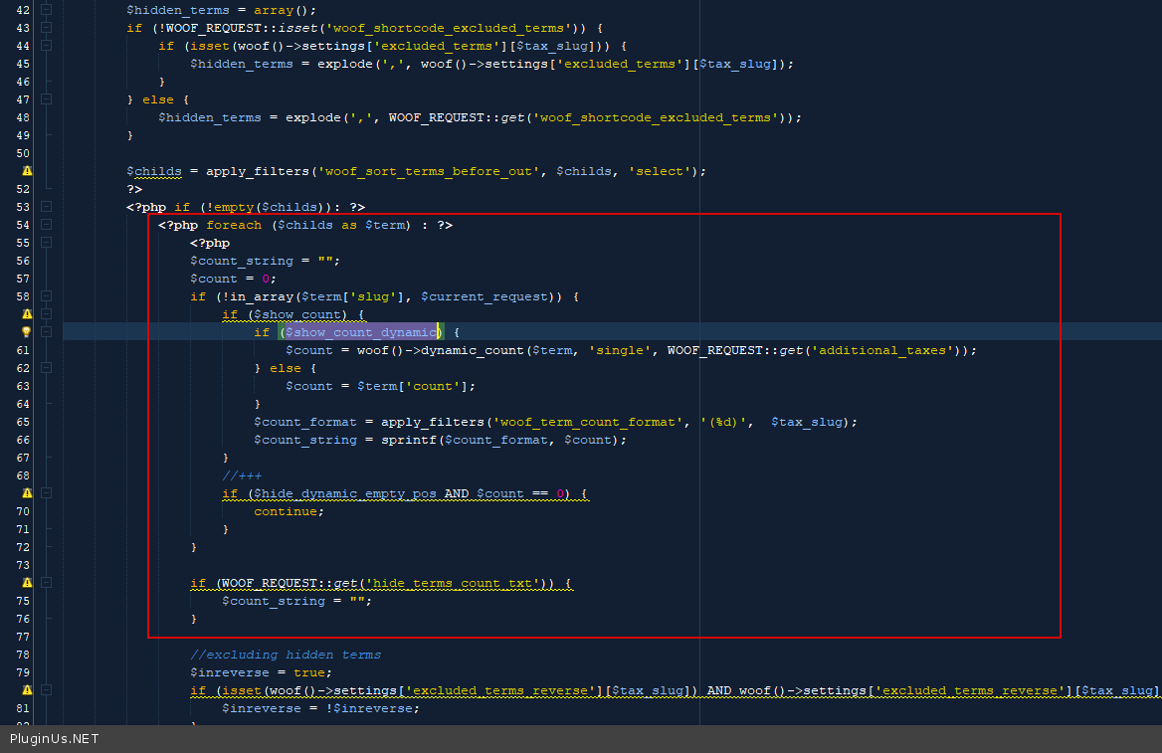Click warning icon on the excluded_terms_reverse line
The image size is (1162, 753).
pos(27,690)
